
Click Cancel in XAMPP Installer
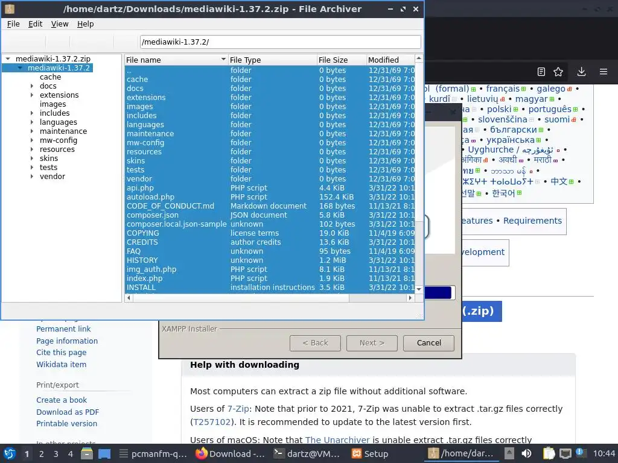coord(429,343)
